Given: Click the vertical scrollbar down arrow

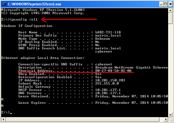Looking at the screenshot, I should pyautogui.click(x=170, y=115).
